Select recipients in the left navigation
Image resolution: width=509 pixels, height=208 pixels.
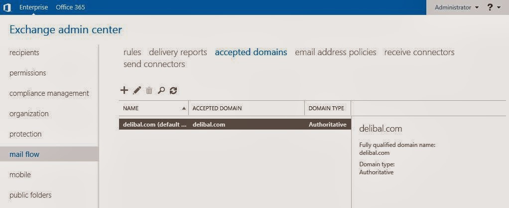tap(24, 53)
